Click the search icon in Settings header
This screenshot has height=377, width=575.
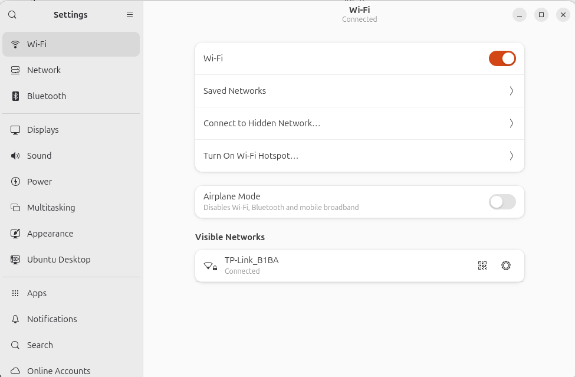(12, 15)
